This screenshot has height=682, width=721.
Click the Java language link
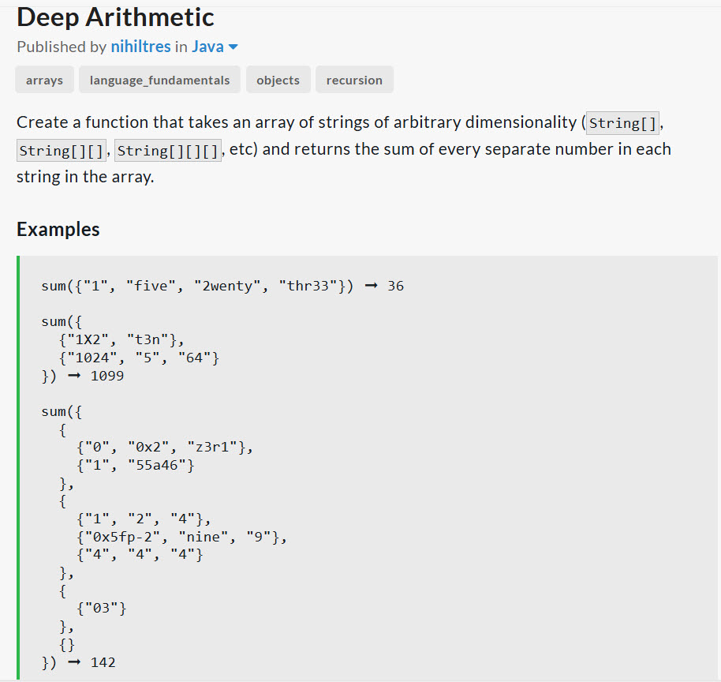click(x=207, y=47)
